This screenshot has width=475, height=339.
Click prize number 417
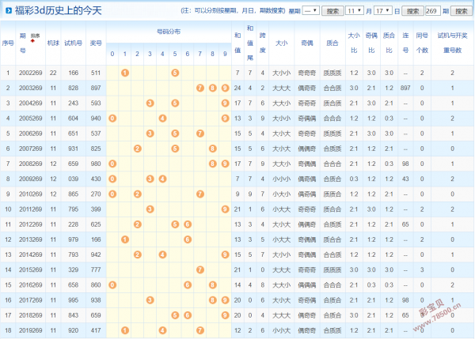coord(96,330)
